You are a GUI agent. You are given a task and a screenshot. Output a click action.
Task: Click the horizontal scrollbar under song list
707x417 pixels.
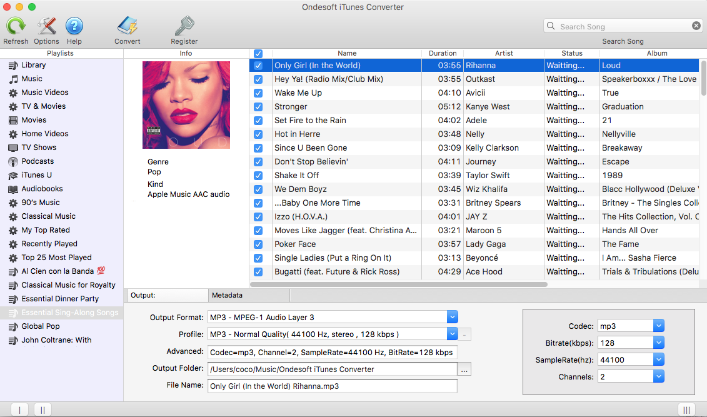click(400, 284)
